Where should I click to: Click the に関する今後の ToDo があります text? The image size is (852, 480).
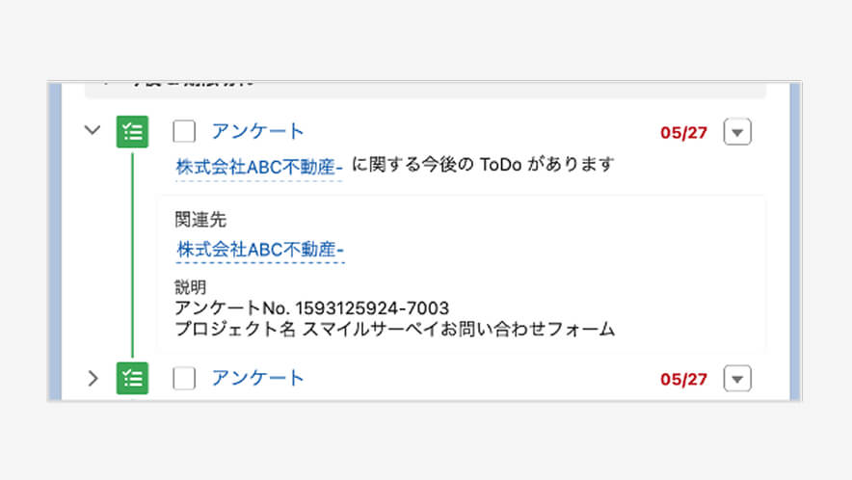point(482,165)
